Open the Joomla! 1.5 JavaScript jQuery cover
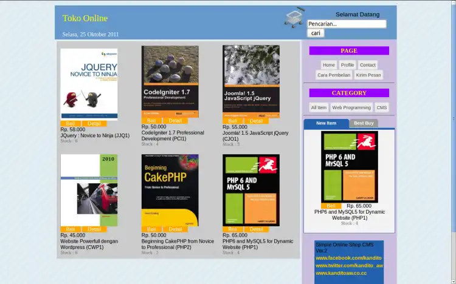 point(251,81)
